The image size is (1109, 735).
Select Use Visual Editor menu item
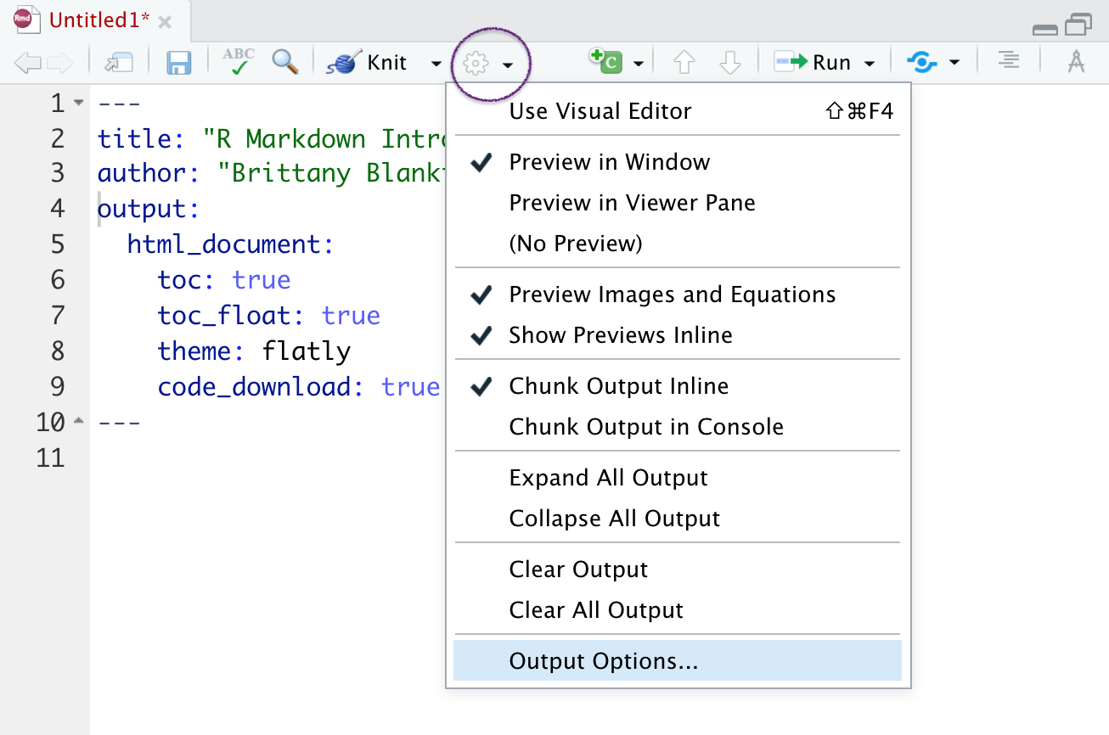(x=600, y=111)
